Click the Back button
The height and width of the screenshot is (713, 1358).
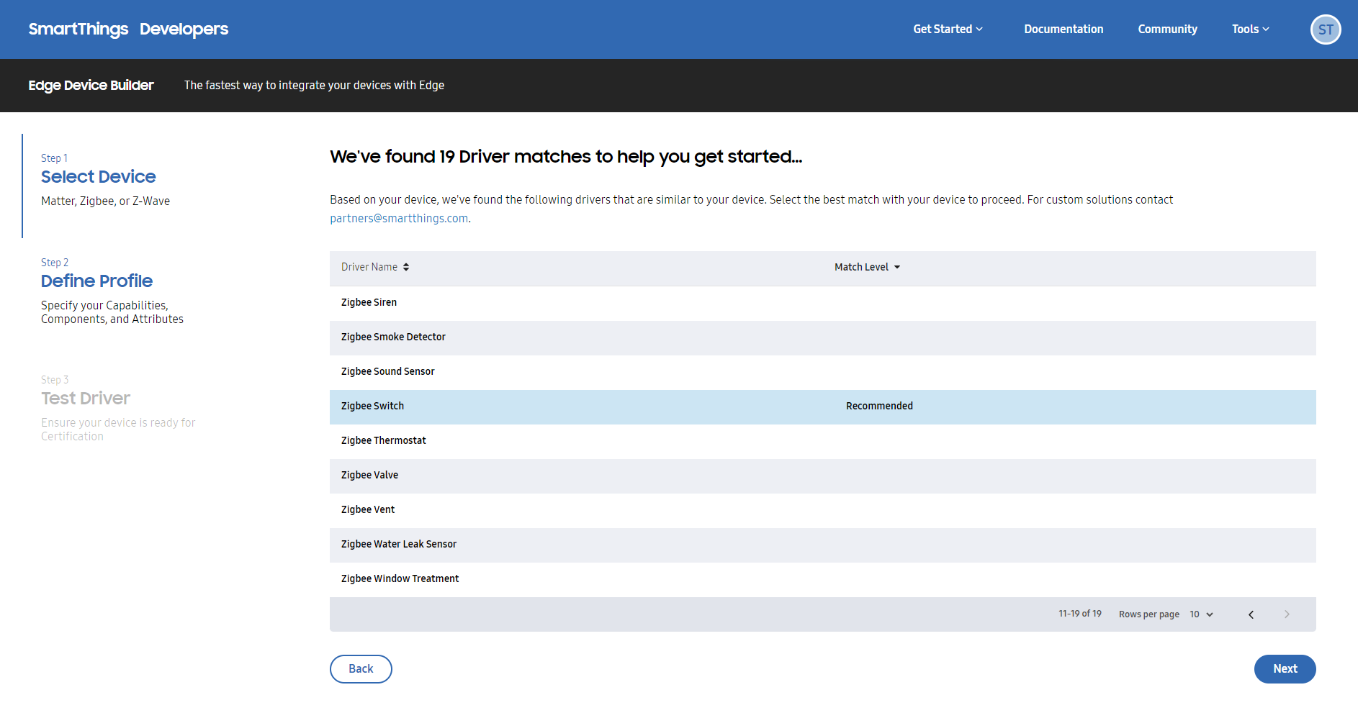[361, 668]
